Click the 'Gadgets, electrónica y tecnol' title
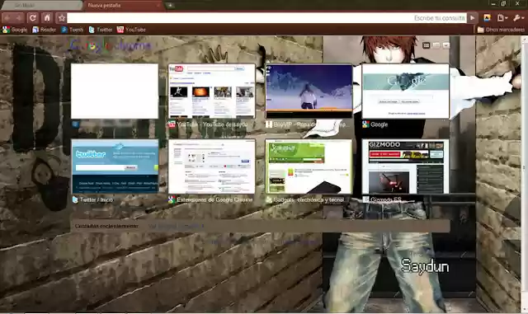This screenshot has width=528, height=314. tap(309, 200)
